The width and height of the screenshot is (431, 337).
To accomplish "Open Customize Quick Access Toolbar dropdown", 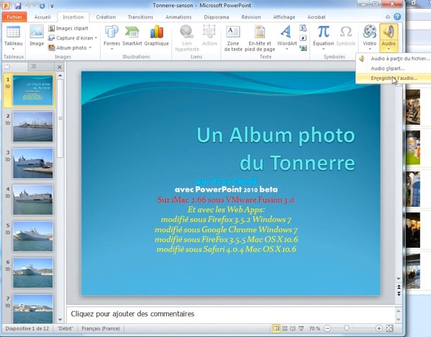I will 52,6.
